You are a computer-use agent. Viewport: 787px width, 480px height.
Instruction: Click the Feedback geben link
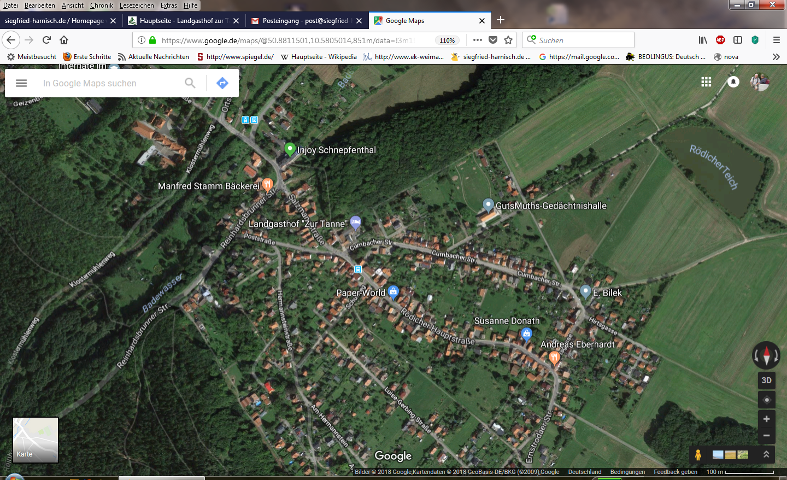coord(676,472)
